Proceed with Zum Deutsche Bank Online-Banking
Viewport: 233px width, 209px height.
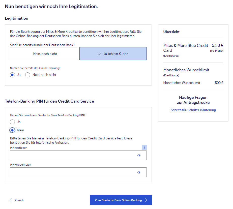tap(118, 200)
